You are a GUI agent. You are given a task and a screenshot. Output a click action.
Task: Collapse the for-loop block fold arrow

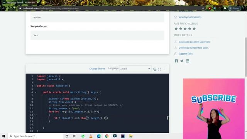36,115
